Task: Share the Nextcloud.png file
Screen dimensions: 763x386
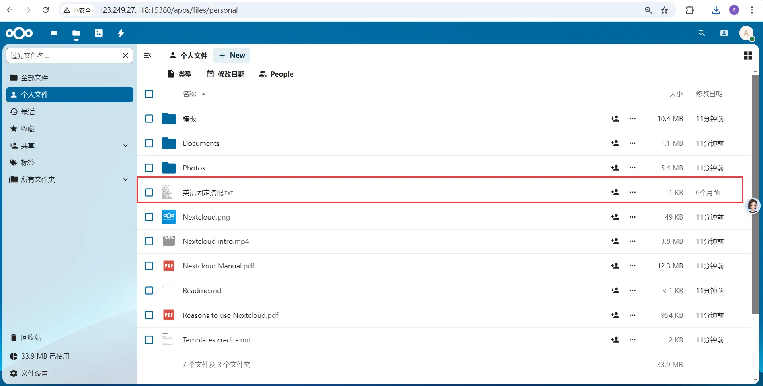Action: [615, 217]
